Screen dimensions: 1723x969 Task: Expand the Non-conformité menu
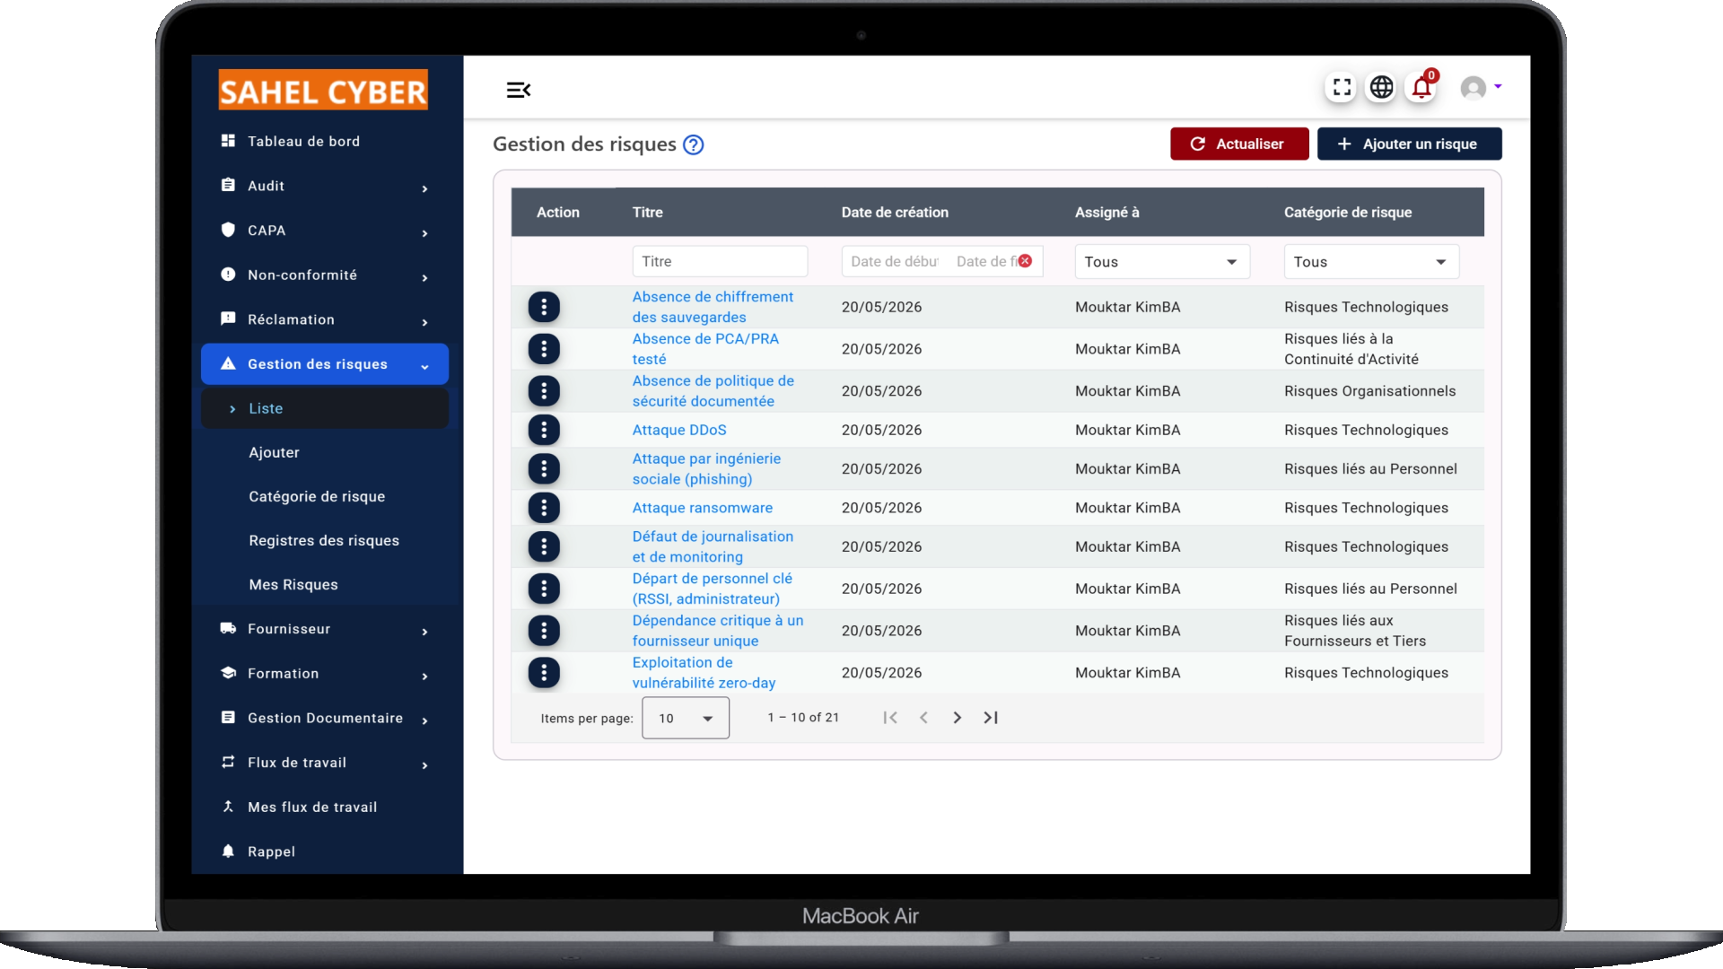325,275
